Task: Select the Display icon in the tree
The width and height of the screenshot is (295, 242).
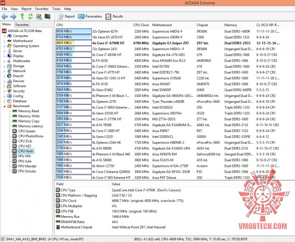Action: [9, 56]
